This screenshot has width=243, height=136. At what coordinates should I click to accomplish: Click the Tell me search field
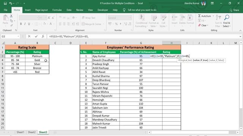tap(142, 10)
